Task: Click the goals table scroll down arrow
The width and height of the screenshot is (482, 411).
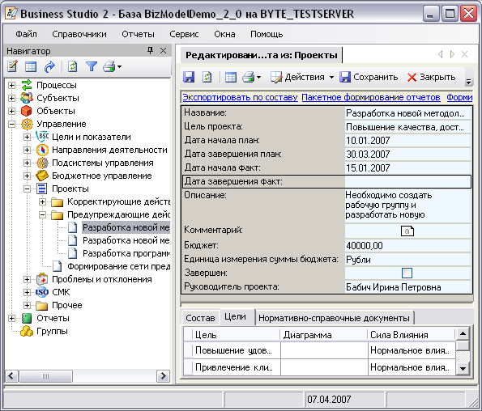Action: 463,369
